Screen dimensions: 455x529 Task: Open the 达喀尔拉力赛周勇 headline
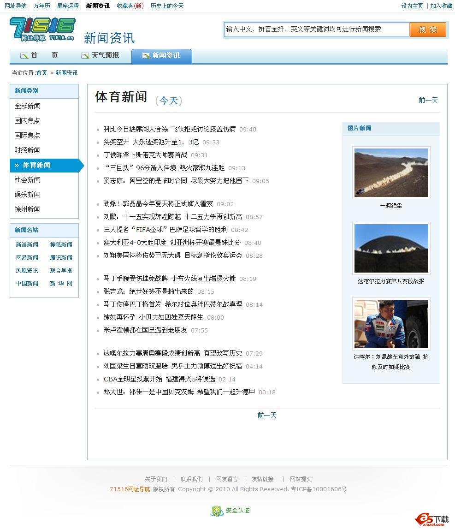[173, 353]
